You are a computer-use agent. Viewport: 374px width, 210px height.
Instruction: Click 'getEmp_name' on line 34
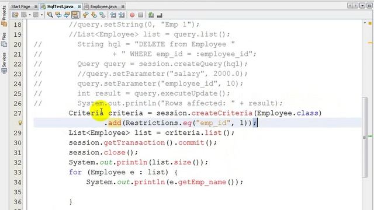[x=202, y=182]
